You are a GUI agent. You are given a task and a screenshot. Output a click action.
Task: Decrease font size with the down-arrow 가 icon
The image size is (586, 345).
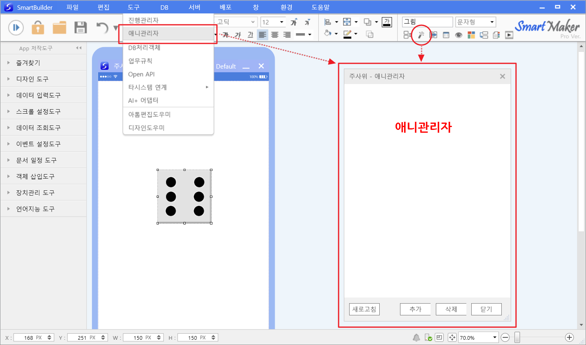click(x=307, y=22)
